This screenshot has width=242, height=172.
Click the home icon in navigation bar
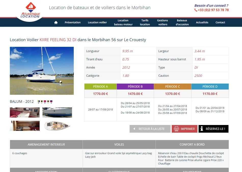pos(56,23)
